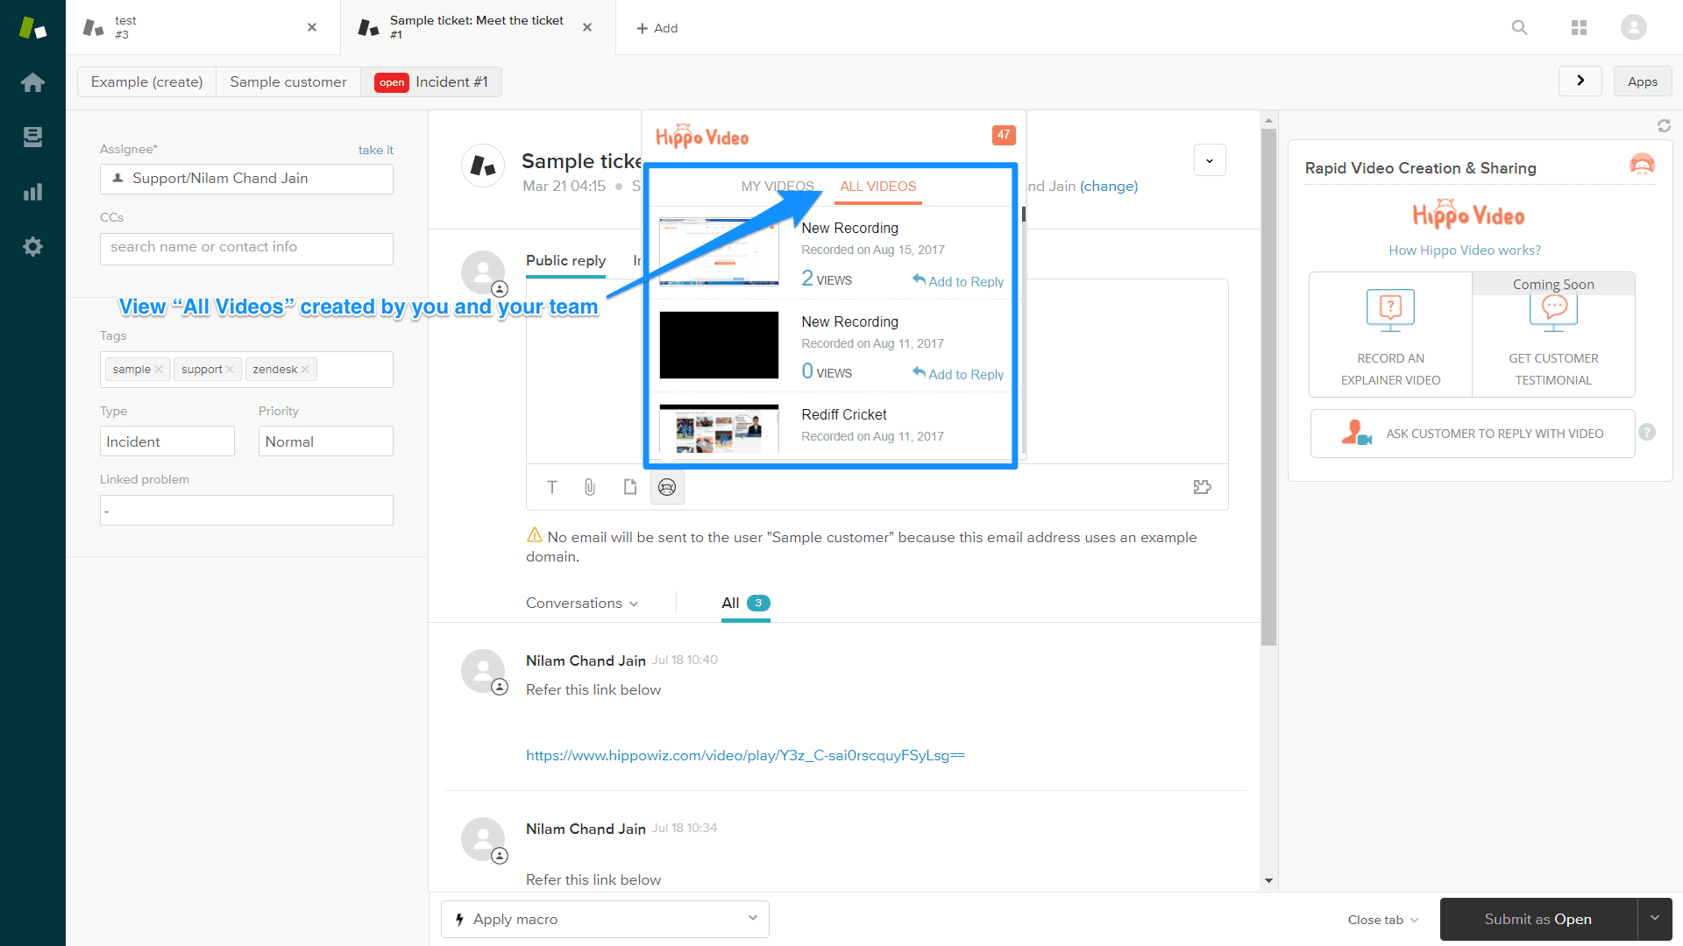Click the search magnifier icon
The width and height of the screenshot is (1683, 946).
(x=1519, y=28)
